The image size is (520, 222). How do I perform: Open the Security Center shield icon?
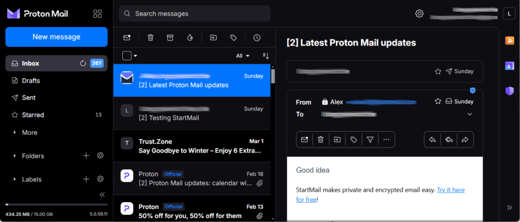[509, 91]
